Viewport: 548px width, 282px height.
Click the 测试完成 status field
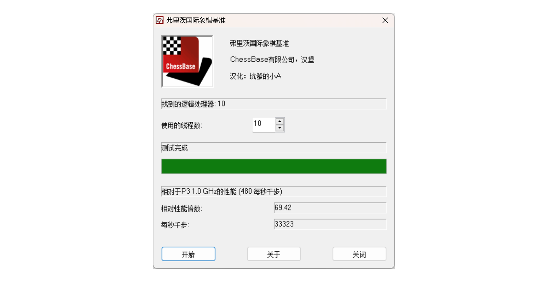click(x=274, y=148)
